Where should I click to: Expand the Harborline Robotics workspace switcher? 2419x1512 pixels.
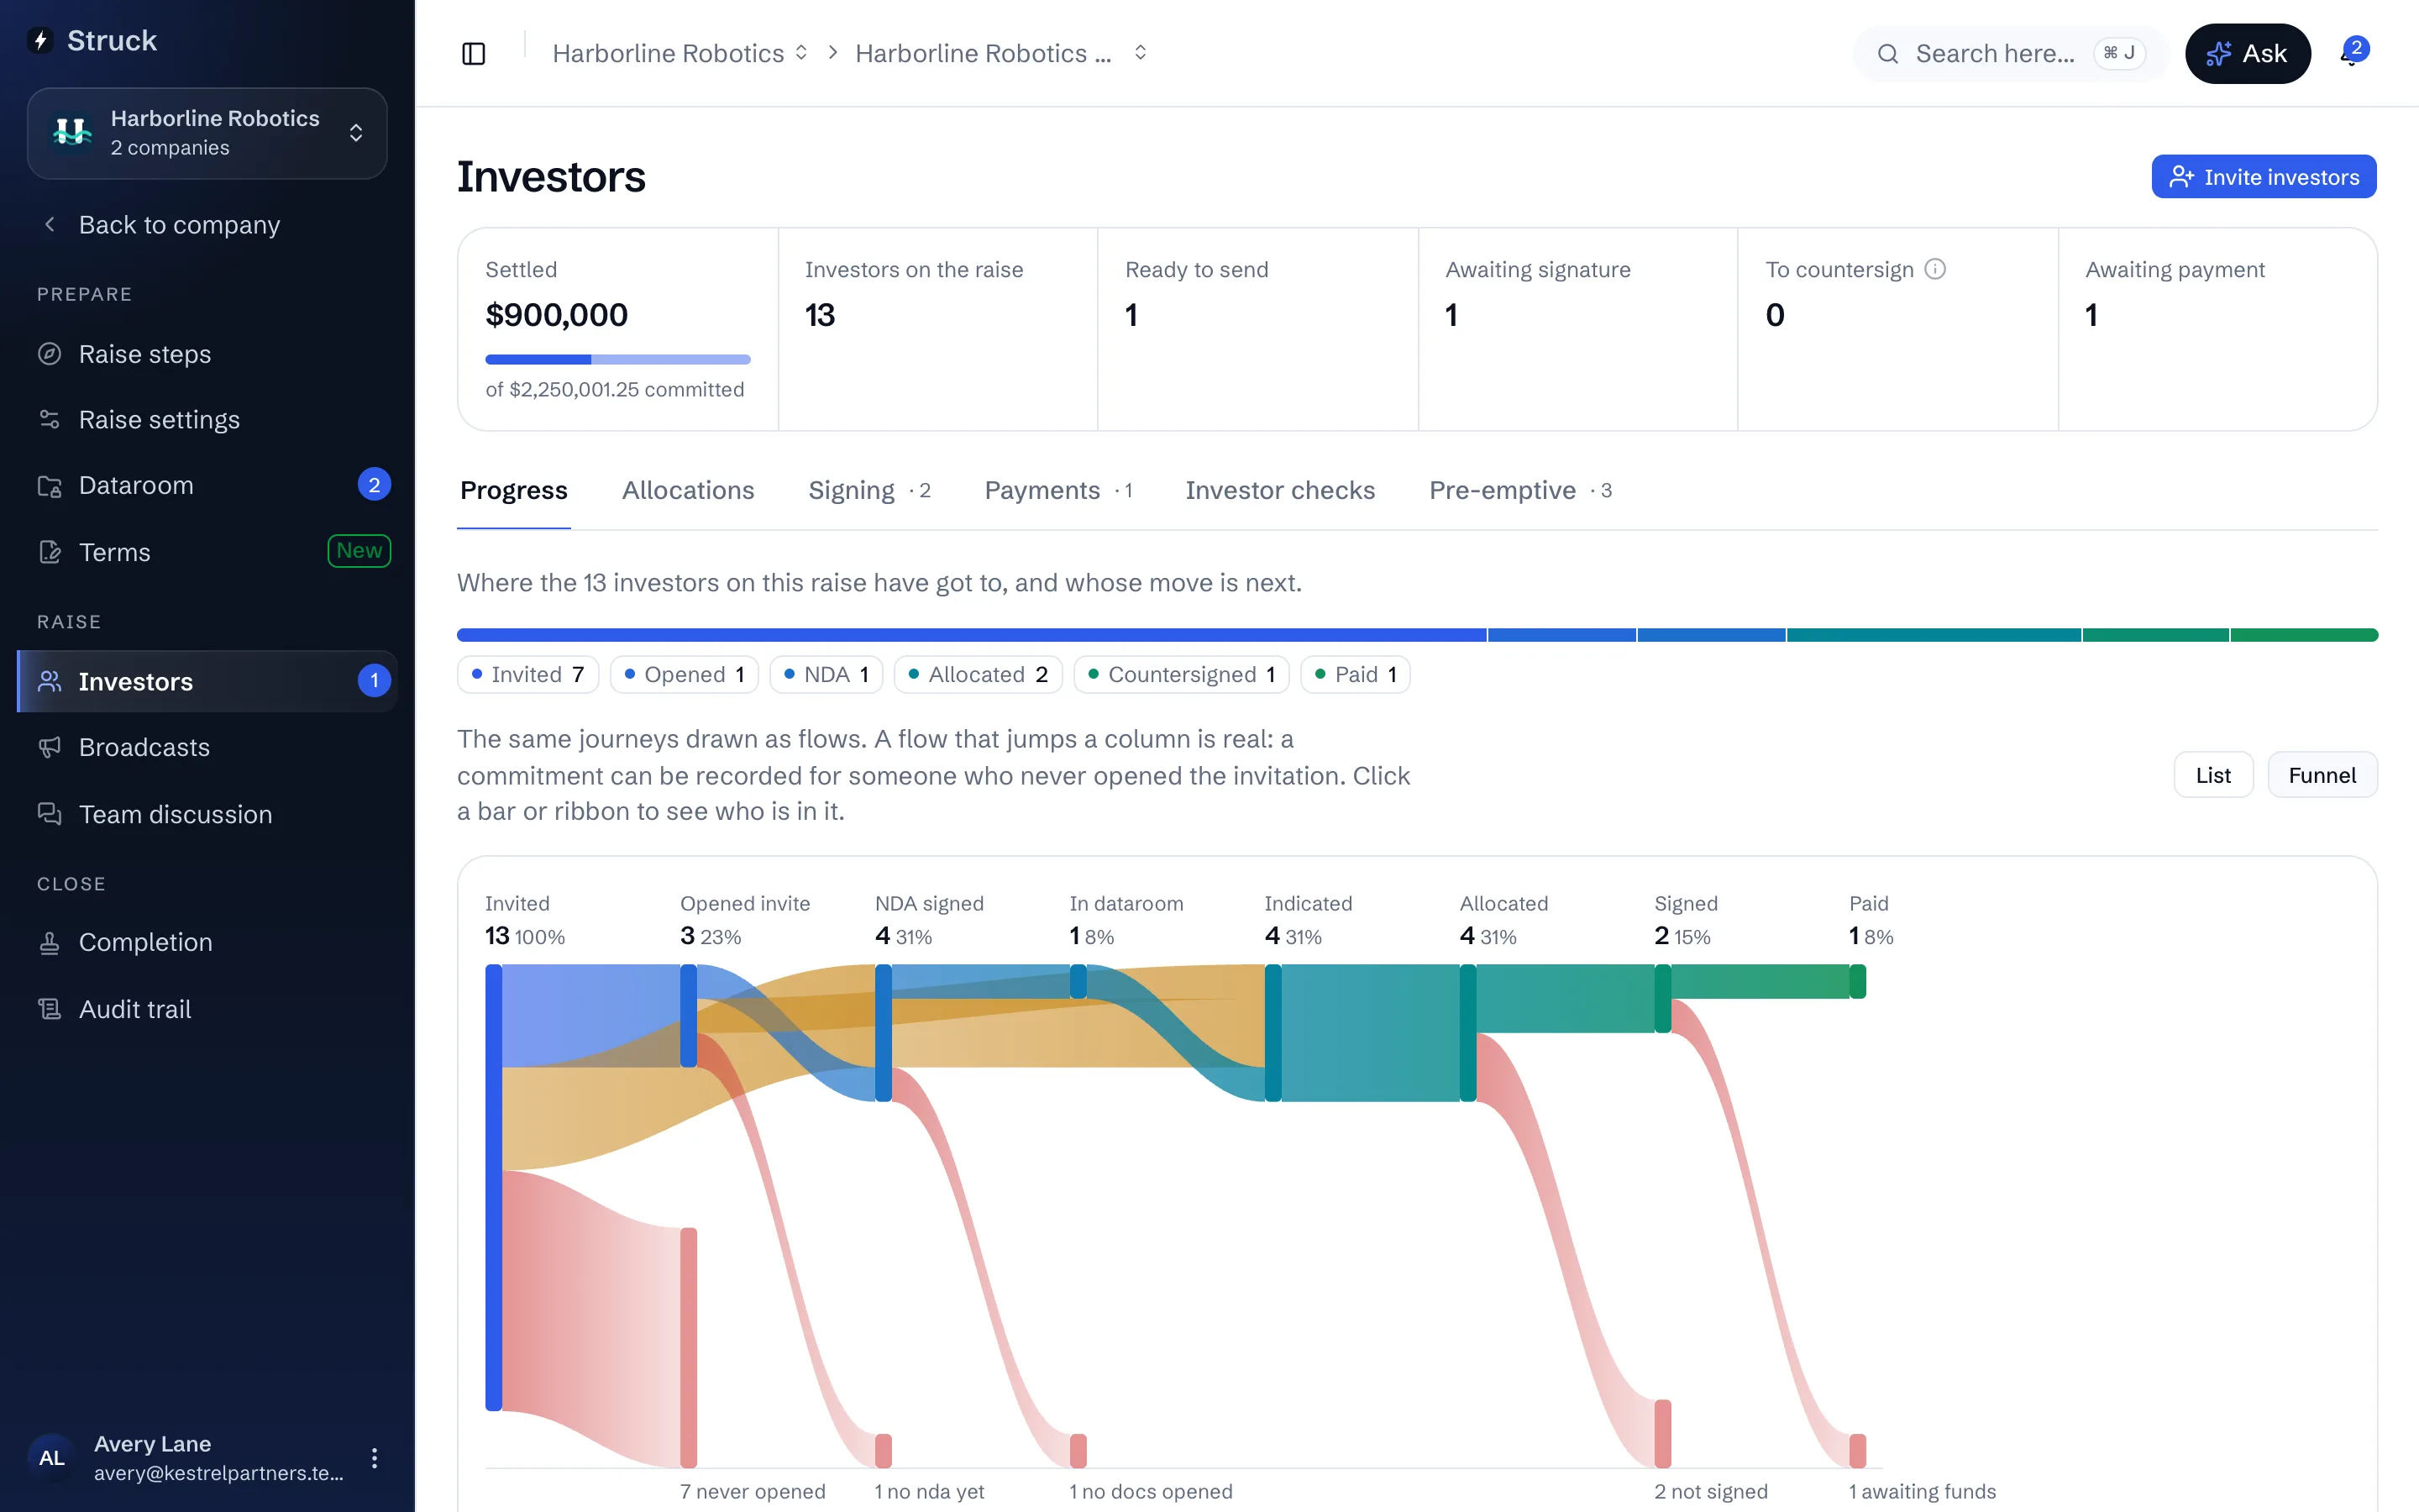207,133
